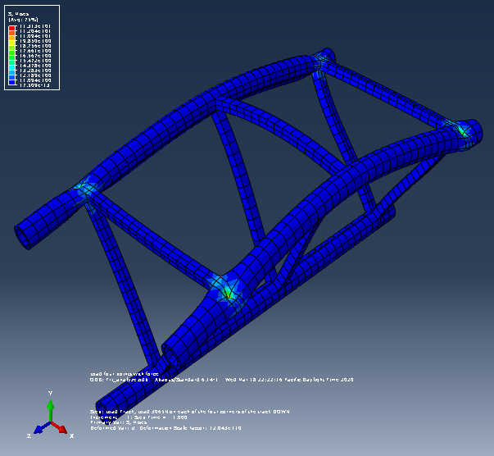
Task: Pick the red peak-stress hotspot on the frame joint
Action: coord(228,296)
